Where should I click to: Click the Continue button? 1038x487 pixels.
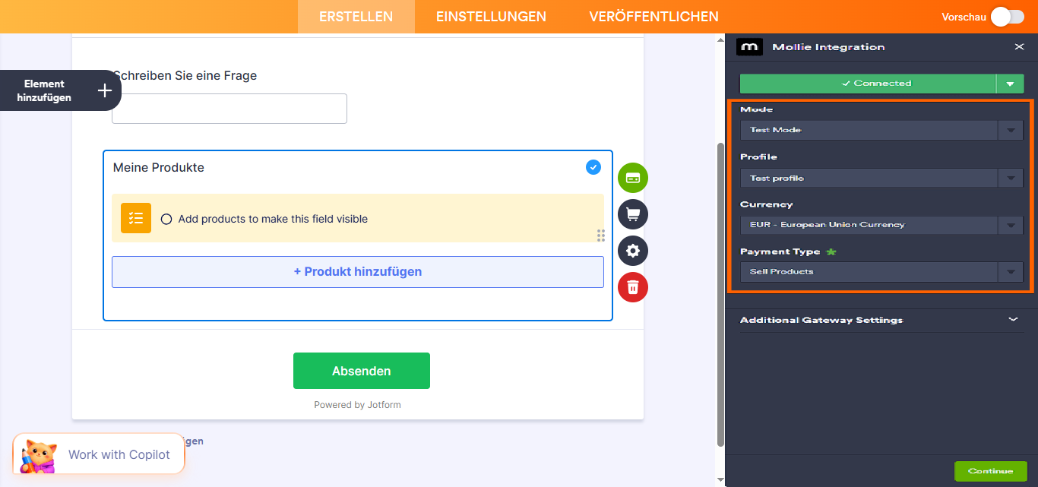(x=991, y=471)
